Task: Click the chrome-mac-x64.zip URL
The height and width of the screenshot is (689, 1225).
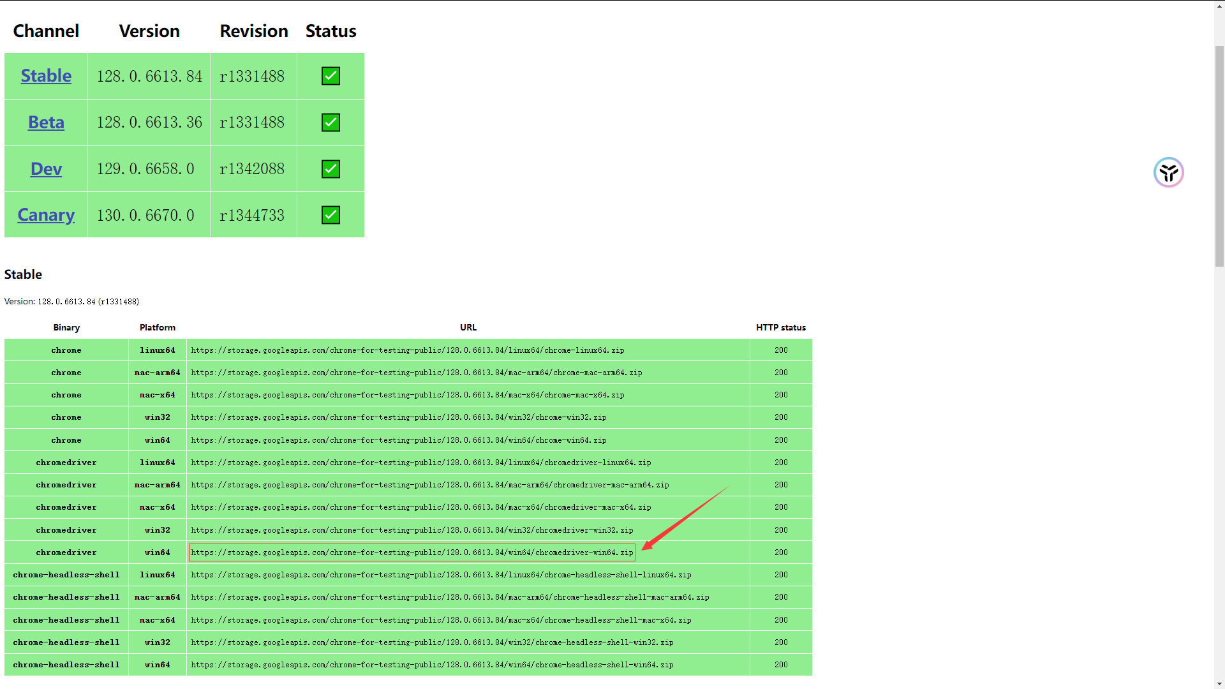Action: pos(408,395)
